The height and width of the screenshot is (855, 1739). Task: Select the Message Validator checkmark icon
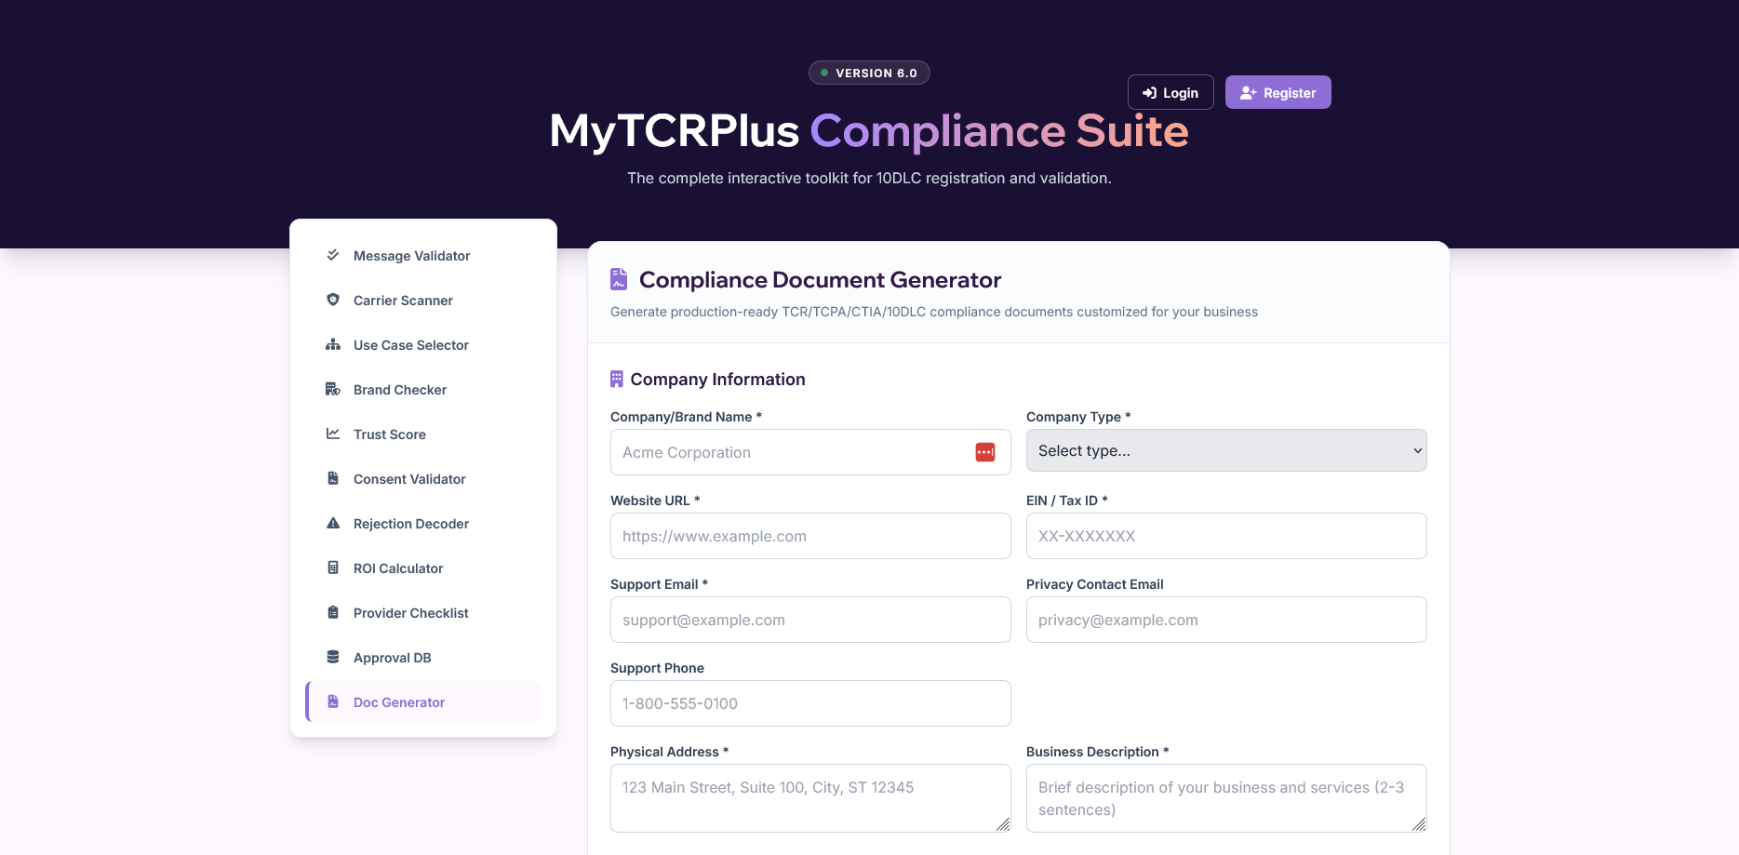[x=332, y=255]
